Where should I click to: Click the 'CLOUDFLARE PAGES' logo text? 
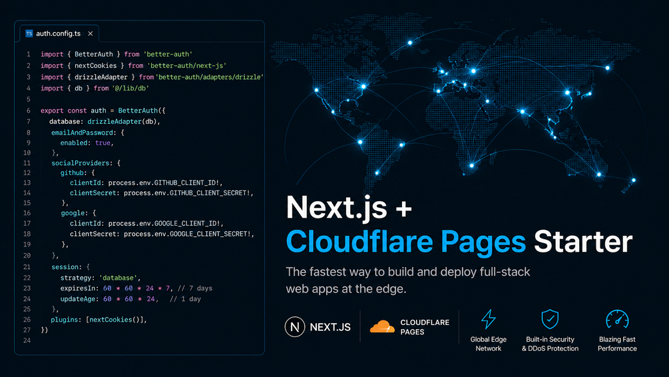(x=425, y=327)
